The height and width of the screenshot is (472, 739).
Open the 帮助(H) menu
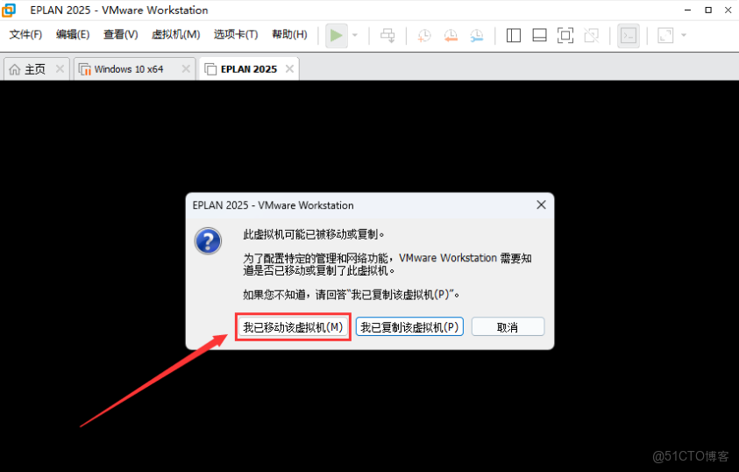coord(289,34)
